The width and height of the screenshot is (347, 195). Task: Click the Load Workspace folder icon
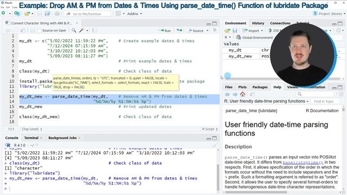click(x=227, y=30)
